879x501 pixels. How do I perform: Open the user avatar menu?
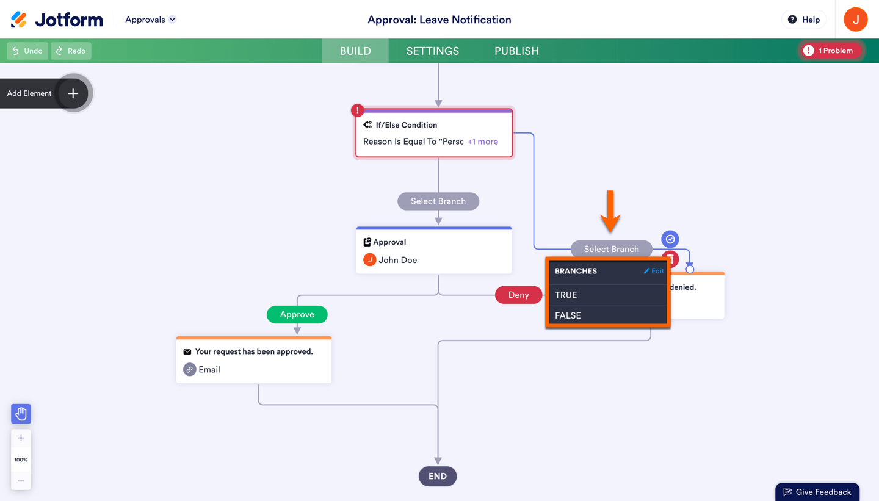click(x=855, y=20)
